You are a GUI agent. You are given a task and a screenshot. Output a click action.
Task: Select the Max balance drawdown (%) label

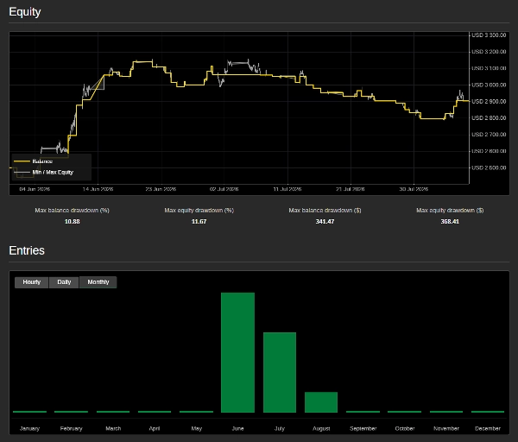pyautogui.click(x=72, y=211)
